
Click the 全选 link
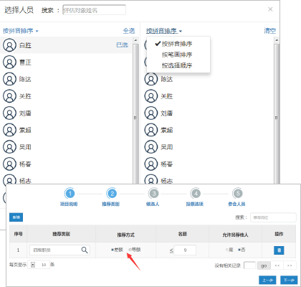(x=129, y=31)
